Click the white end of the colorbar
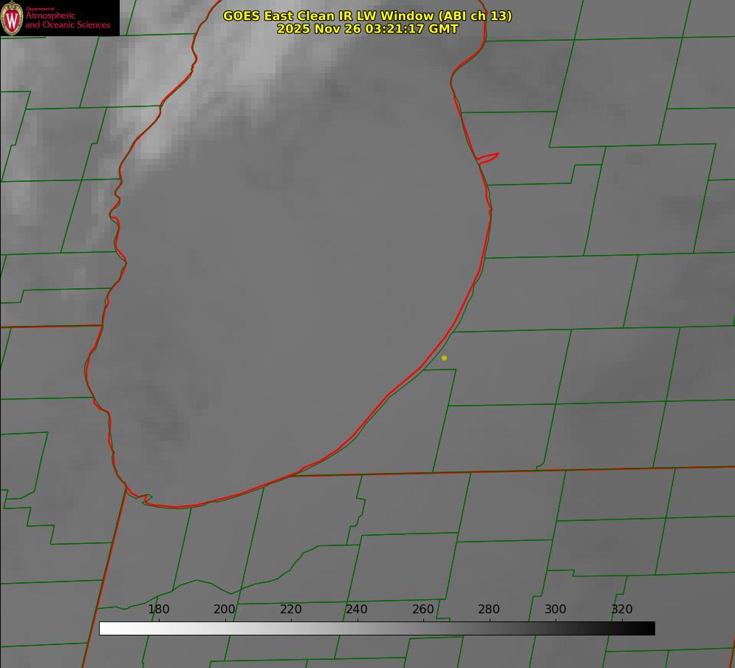 [x=105, y=628]
